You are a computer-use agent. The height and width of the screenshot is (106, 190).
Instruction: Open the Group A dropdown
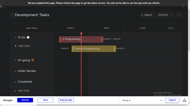[x=142, y=100]
